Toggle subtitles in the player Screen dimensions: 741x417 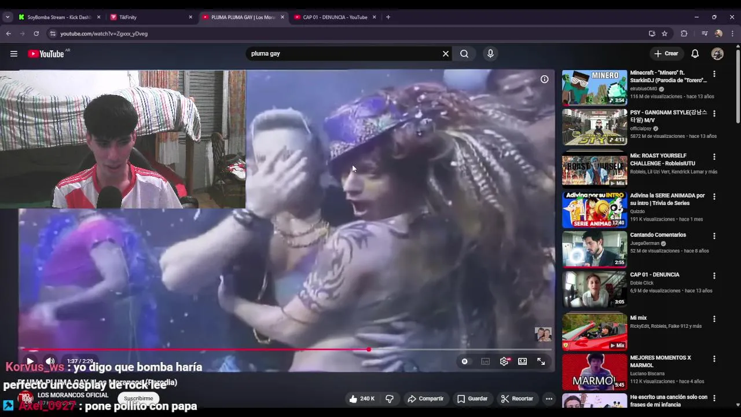[486, 361]
